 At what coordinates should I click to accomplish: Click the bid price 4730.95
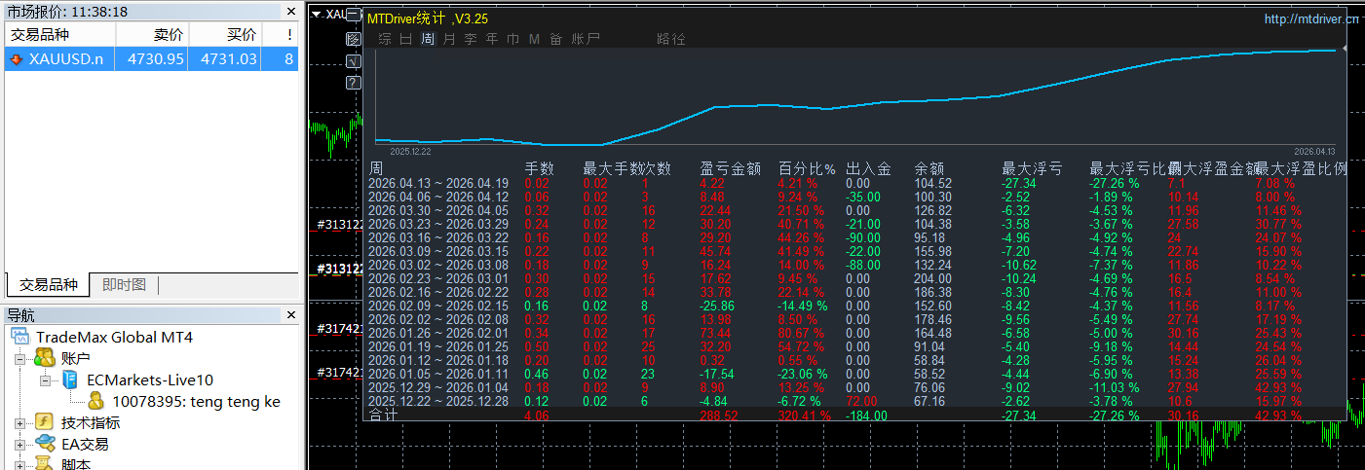155,59
